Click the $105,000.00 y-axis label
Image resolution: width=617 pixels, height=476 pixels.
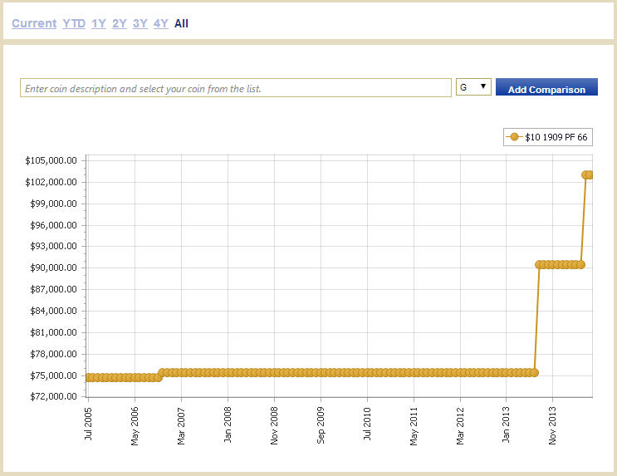pos(53,160)
